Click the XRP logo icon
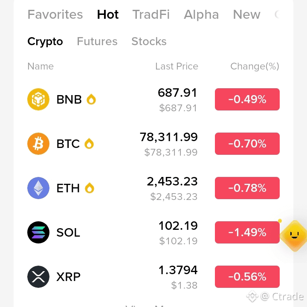This screenshot has width=307, height=307. click(38, 277)
